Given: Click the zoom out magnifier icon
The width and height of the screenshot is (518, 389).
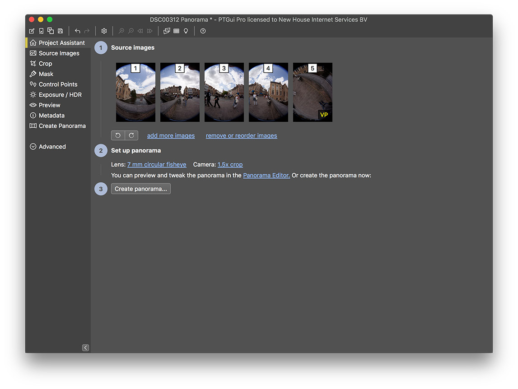Looking at the screenshot, I should (x=131, y=31).
